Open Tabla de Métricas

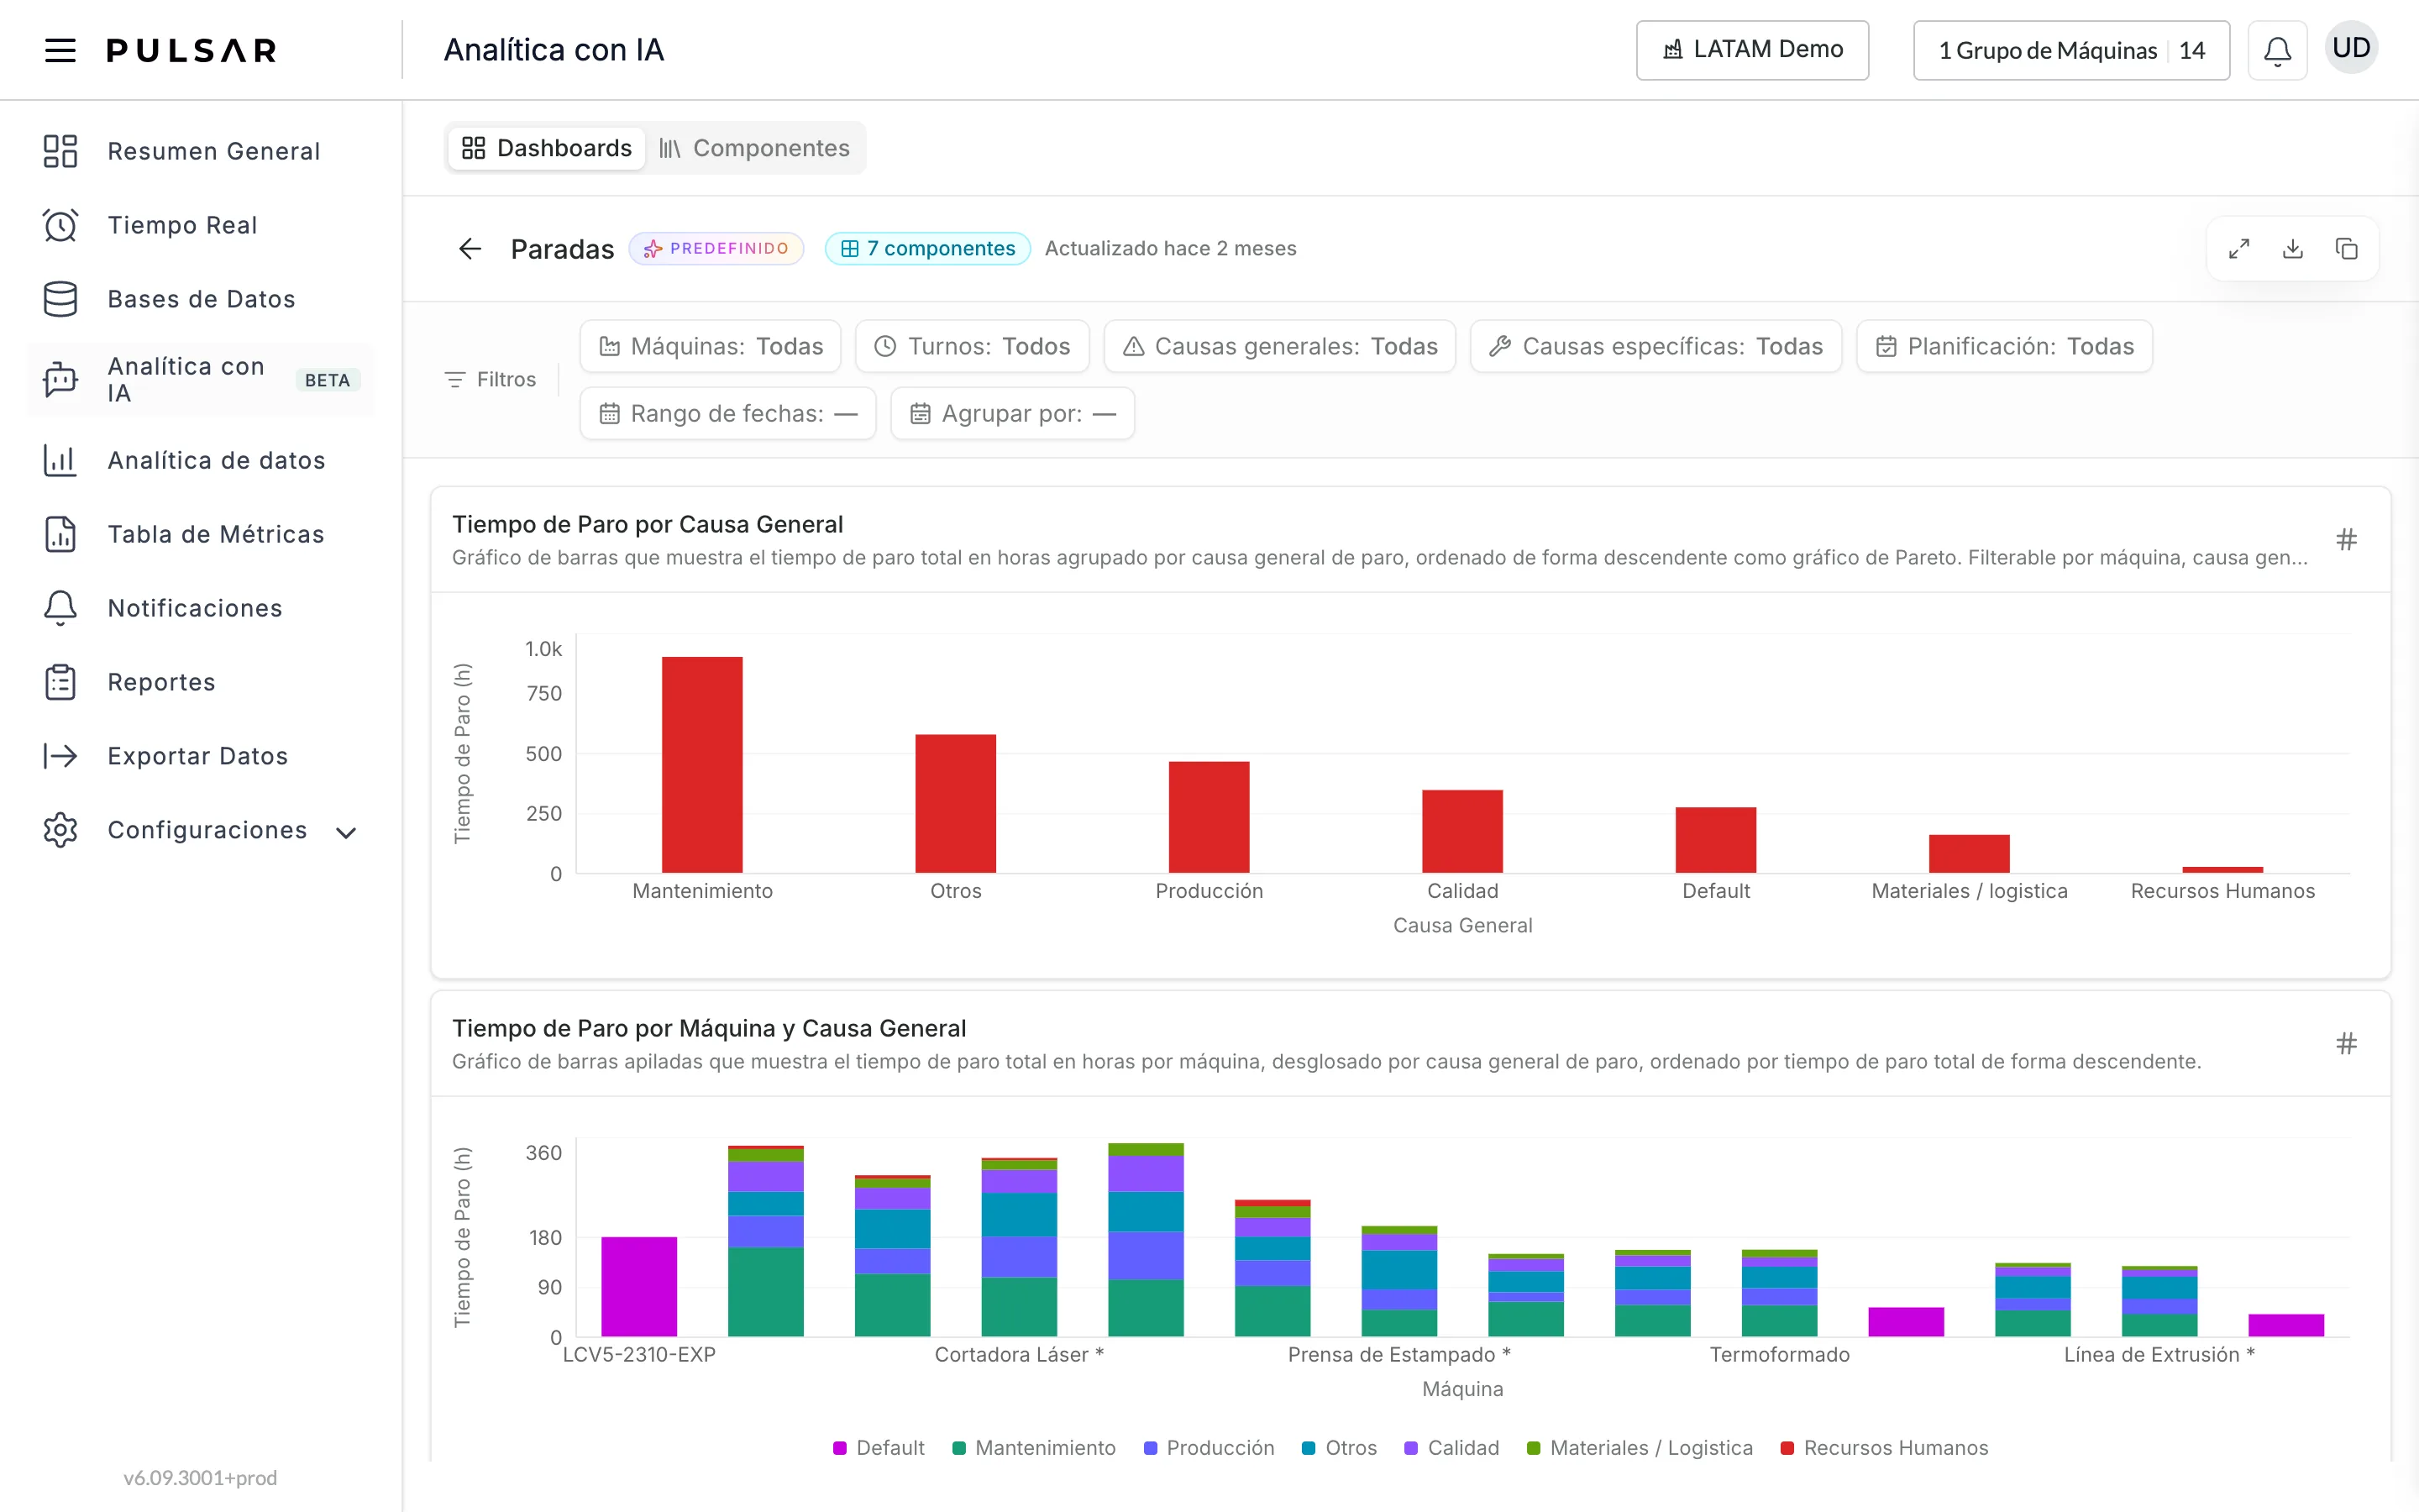click(x=201, y=534)
